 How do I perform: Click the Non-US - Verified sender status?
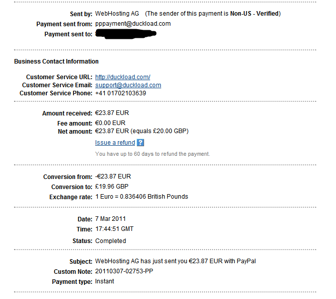(254, 14)
